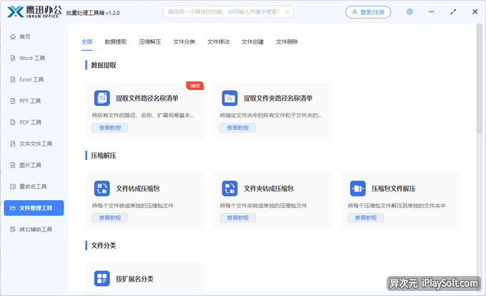View tutorial for 压缩包文件解压
Image resolution: width=486 pixels, height=296 pixels.
click(366, 218)
